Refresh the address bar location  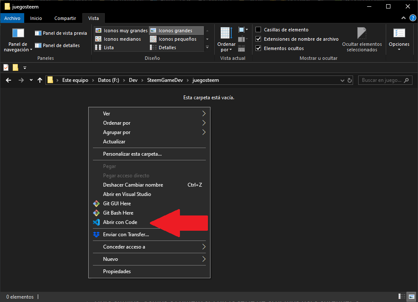coord(350,80)
